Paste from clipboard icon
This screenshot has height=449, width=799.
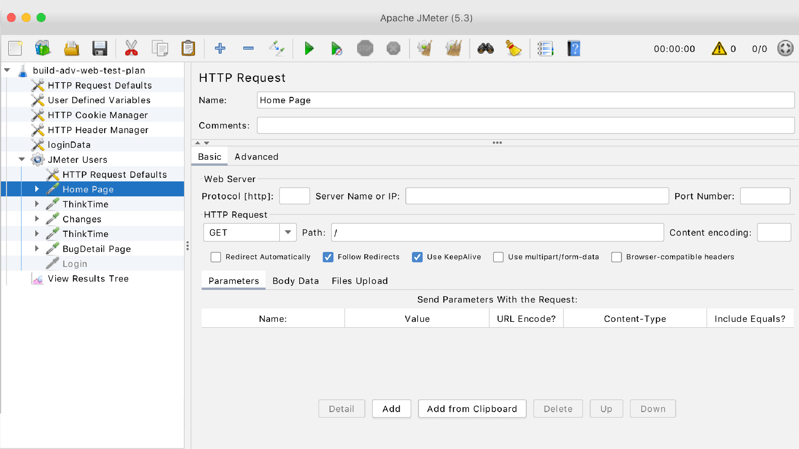pyautogui.click(x=188, y=49)
